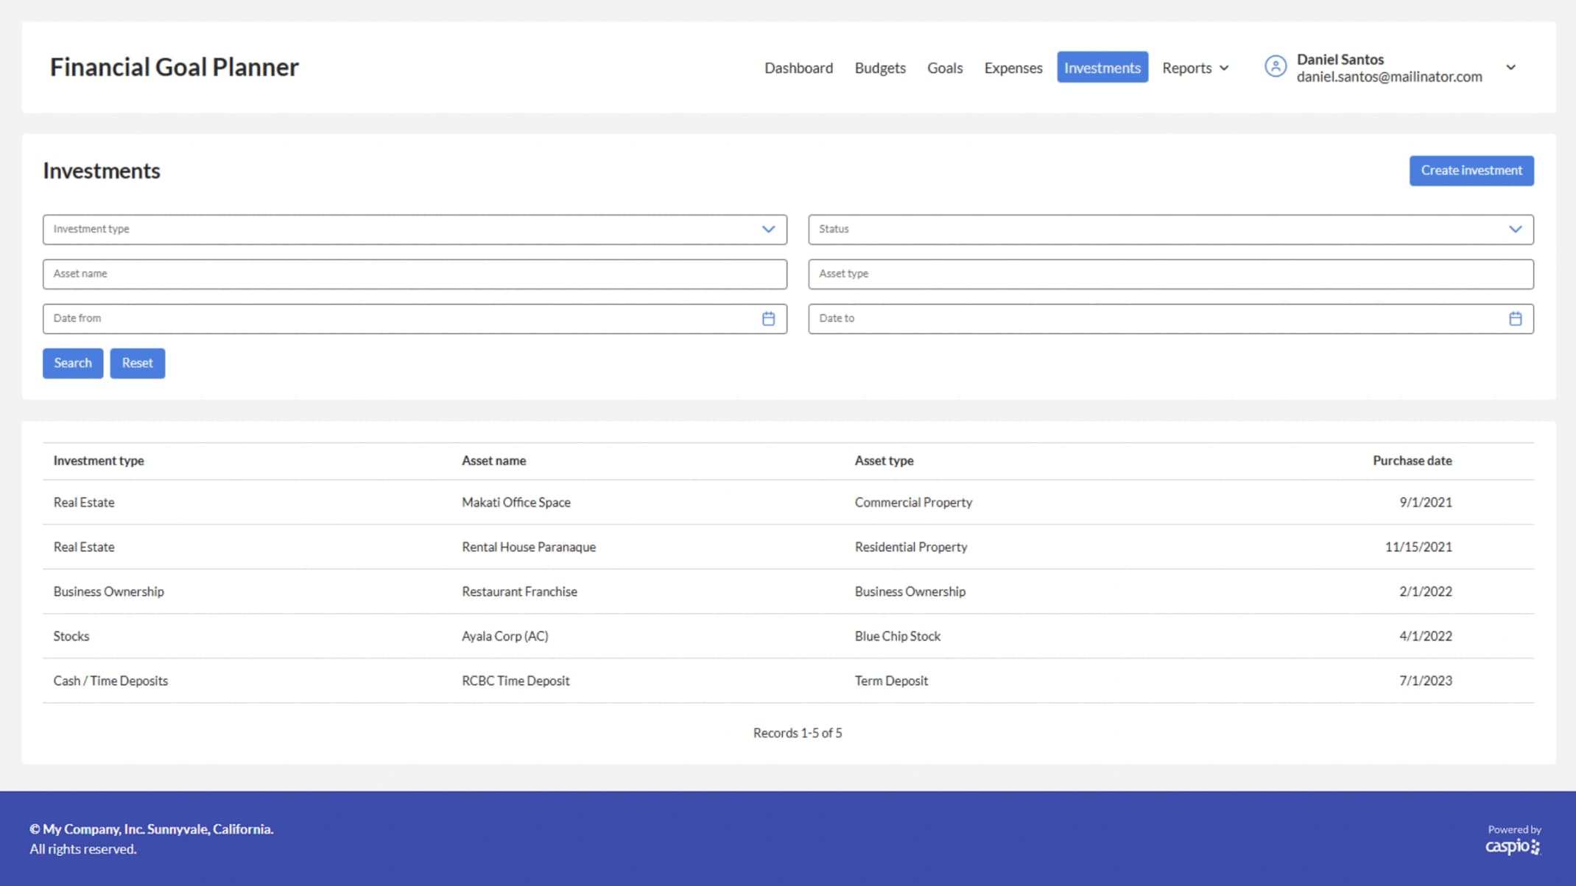The height and width of the screenshot is (886, 1576).
Task: Open the Budgets page
Action: (880, 68)
